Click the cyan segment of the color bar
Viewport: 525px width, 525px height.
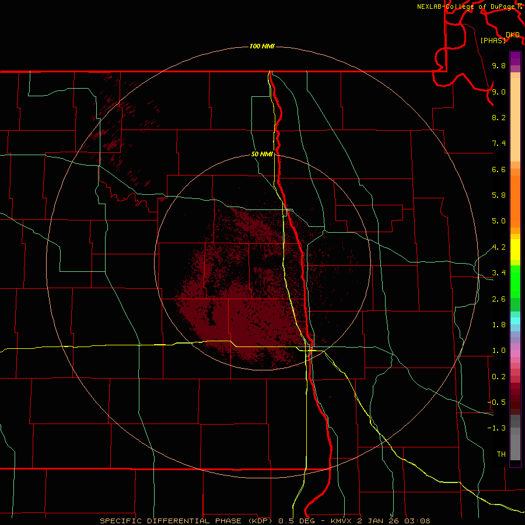tap(515, 320)
